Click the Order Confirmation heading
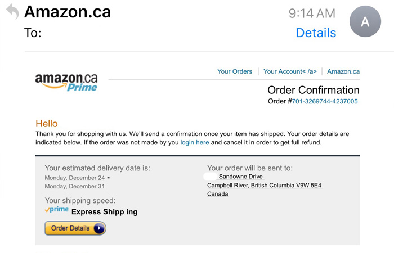This screenshot has width=394, height=253. tap(314, 90)
